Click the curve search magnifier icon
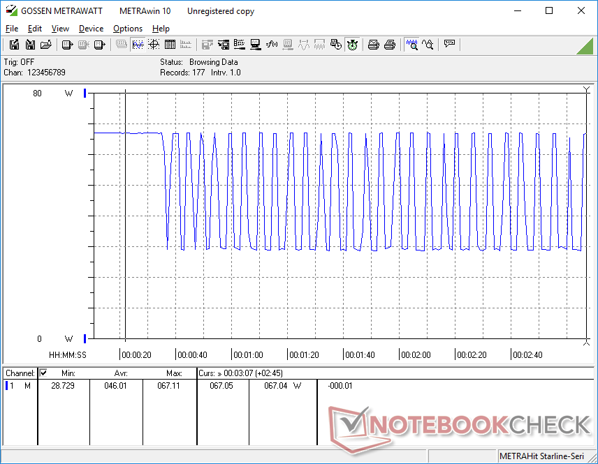Screen dimensions: 598x464 pos(428,45)
